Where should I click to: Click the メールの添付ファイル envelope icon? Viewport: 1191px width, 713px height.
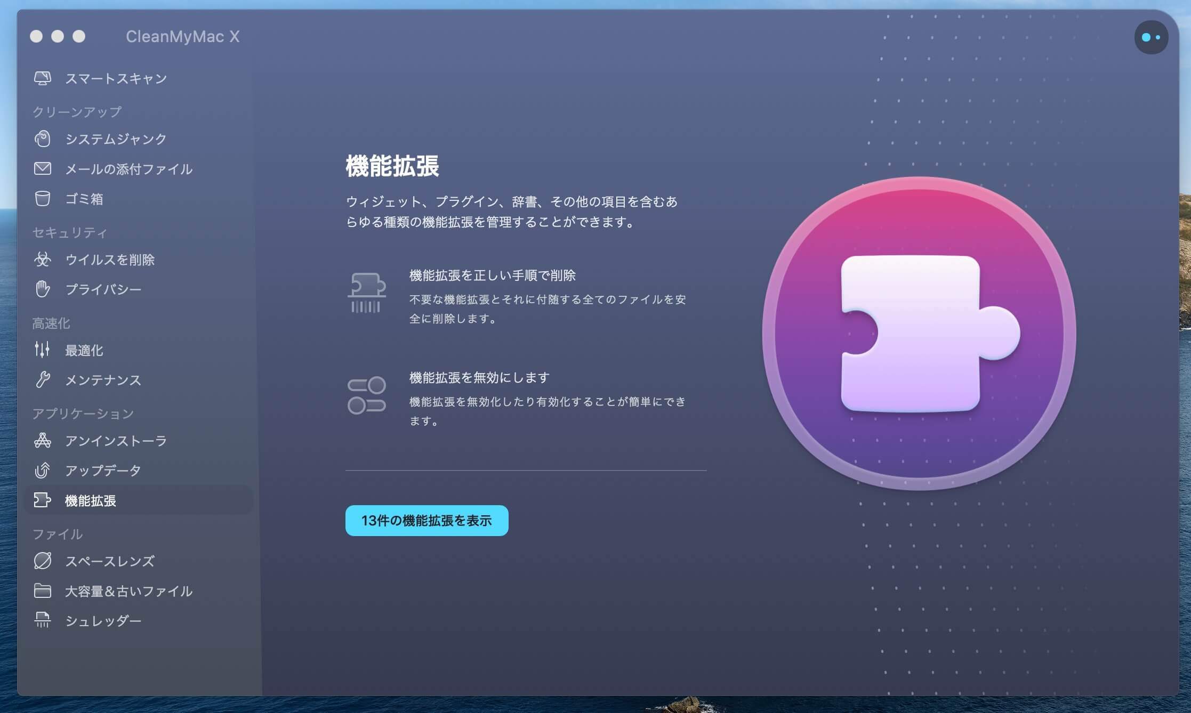coord(43,169)
